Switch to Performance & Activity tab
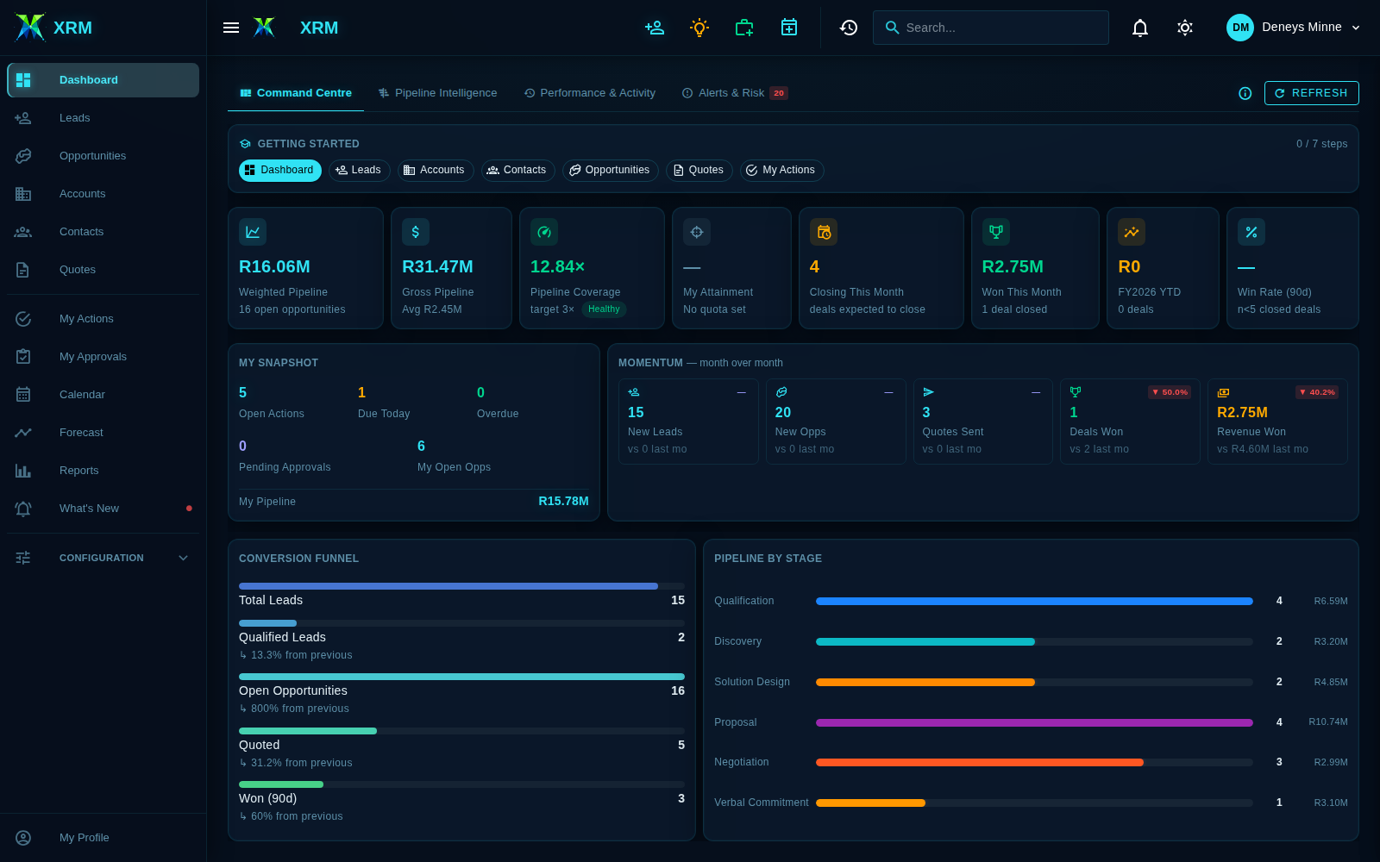Viewport: 1380px width, 862px height. tap(590, 93)
